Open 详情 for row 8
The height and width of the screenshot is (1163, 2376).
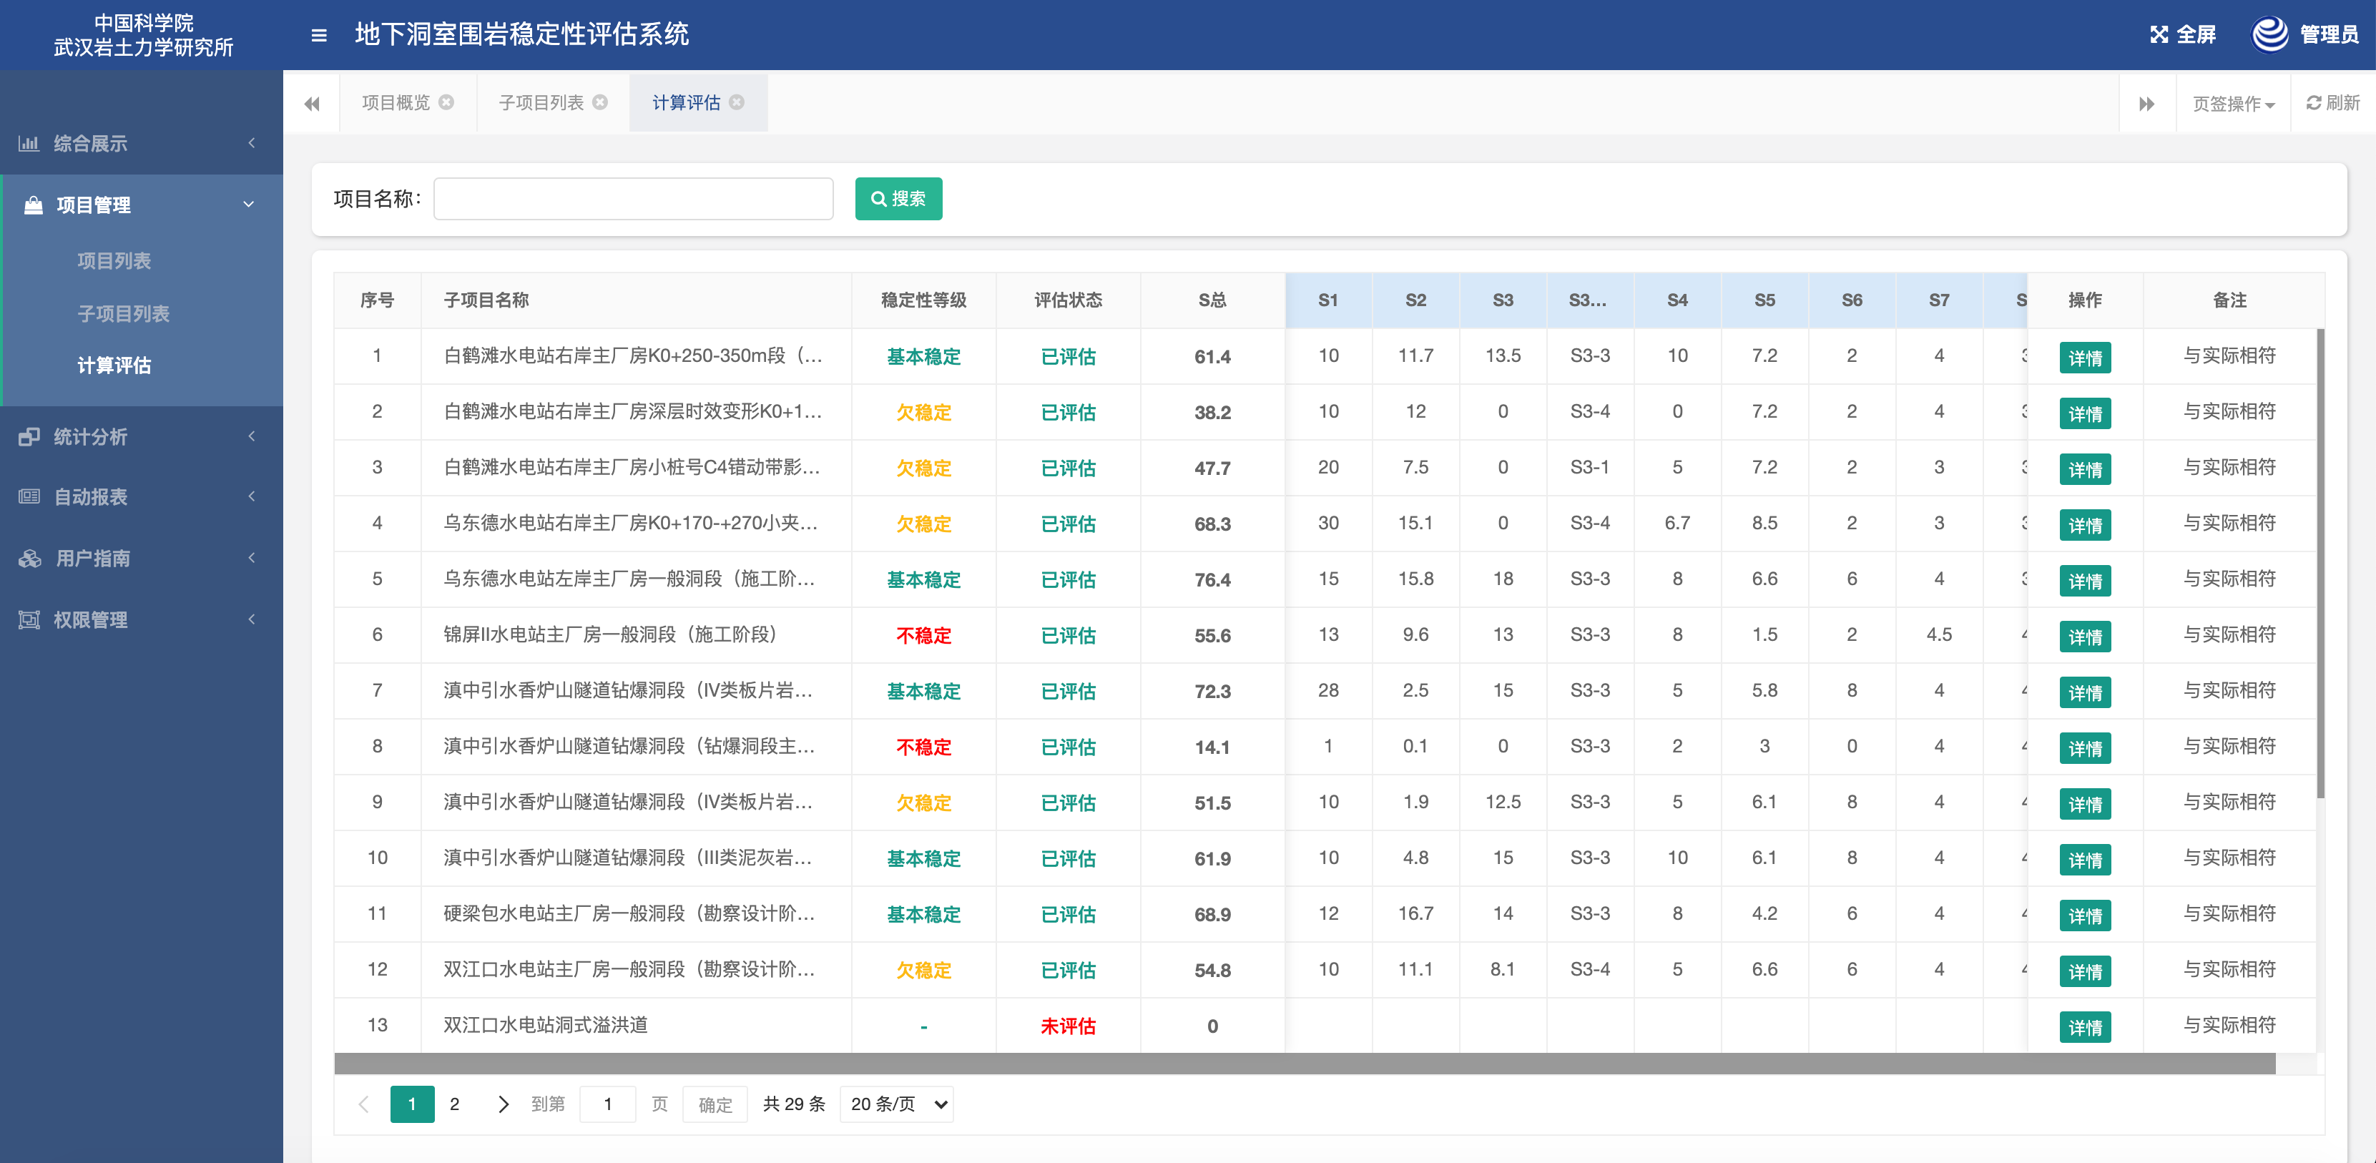tap(2084, 748)
